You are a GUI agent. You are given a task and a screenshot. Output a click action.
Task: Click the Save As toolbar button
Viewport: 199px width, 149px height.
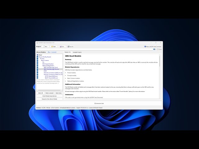[71, 47]
